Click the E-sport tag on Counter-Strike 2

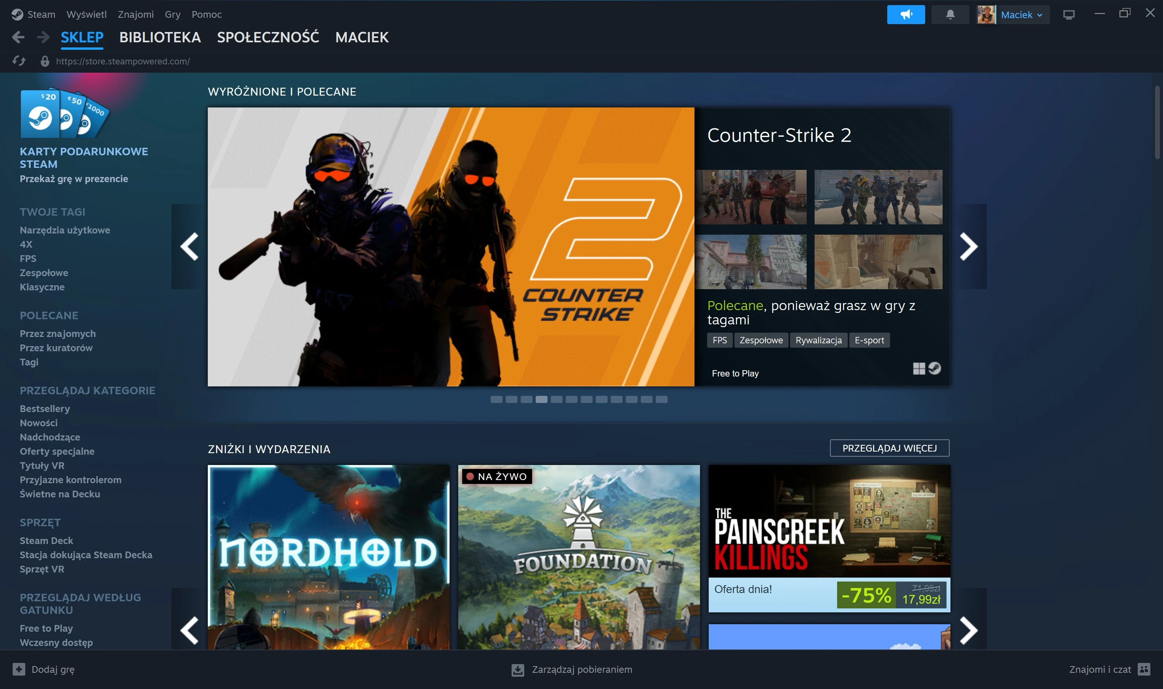(x=869, y=340)
